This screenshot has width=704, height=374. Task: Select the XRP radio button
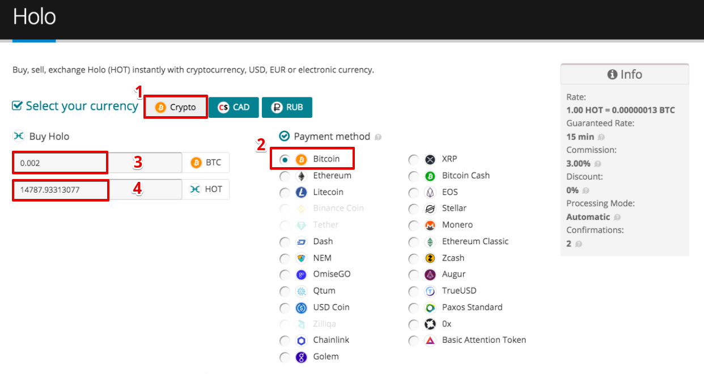pyautogui.click(x=414, y=160)
